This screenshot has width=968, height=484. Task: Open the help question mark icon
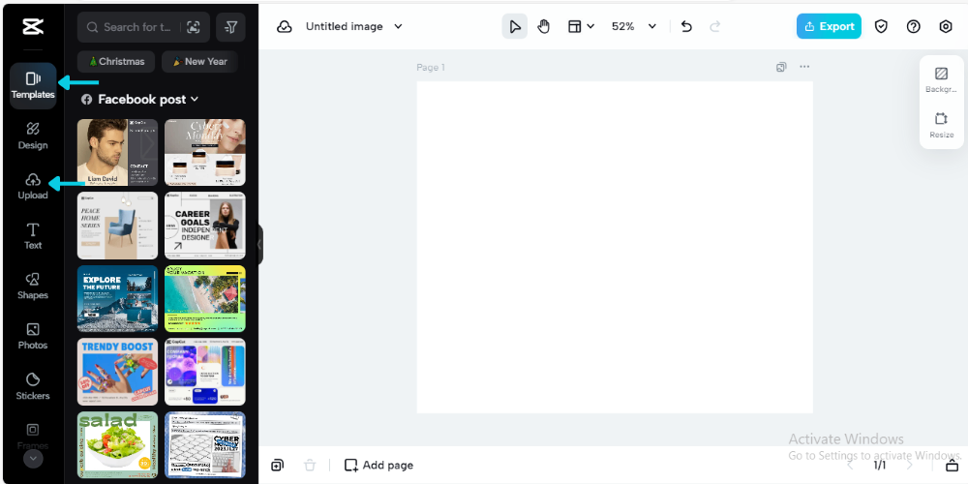point(913,26)
